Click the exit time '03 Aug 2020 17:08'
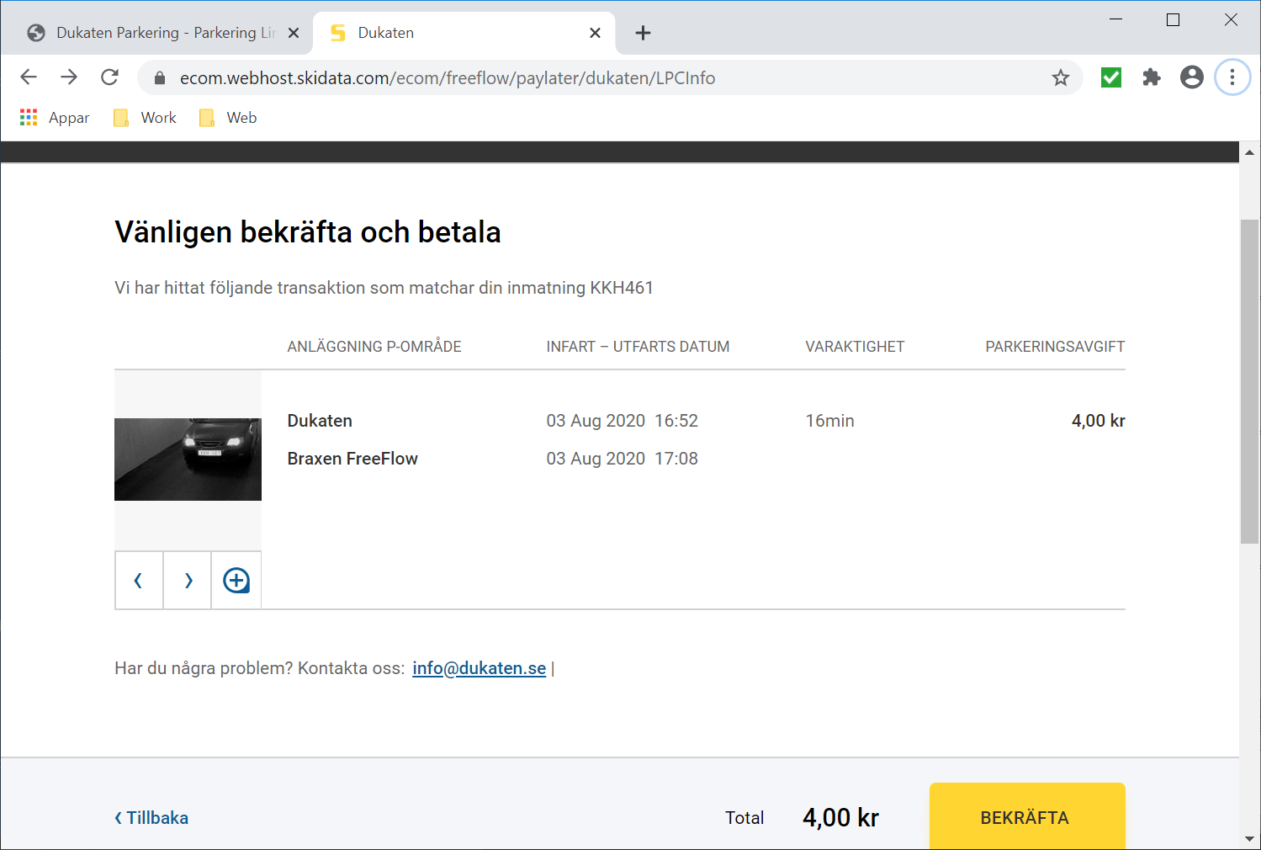This screenshot has width=1261, height=850. pyautogui.click(x=623, y=459)
